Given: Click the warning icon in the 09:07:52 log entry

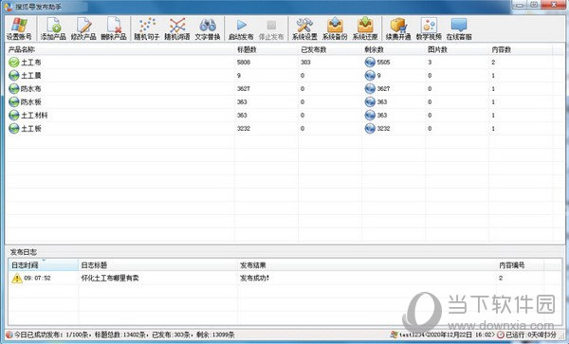Looking at the screenshot, I should click(17, 278).
